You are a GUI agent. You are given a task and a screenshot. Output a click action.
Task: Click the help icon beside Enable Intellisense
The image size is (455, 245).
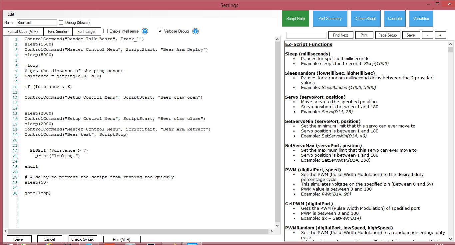tap(145, 31)
